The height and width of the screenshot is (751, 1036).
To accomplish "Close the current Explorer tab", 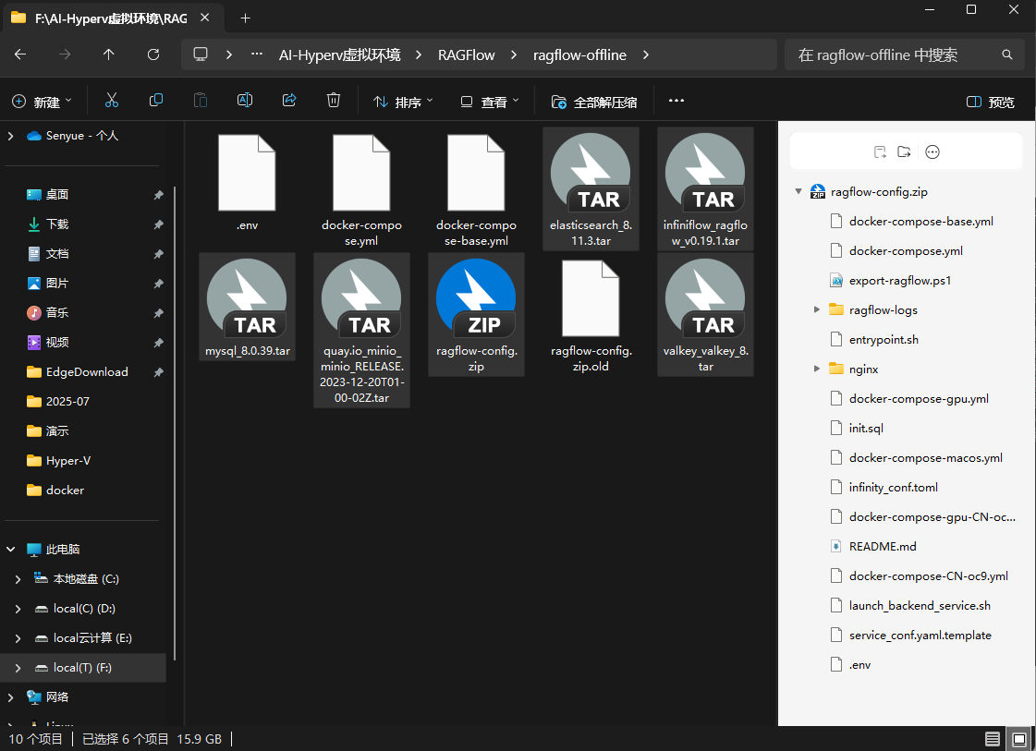I will tap(205, 18).
